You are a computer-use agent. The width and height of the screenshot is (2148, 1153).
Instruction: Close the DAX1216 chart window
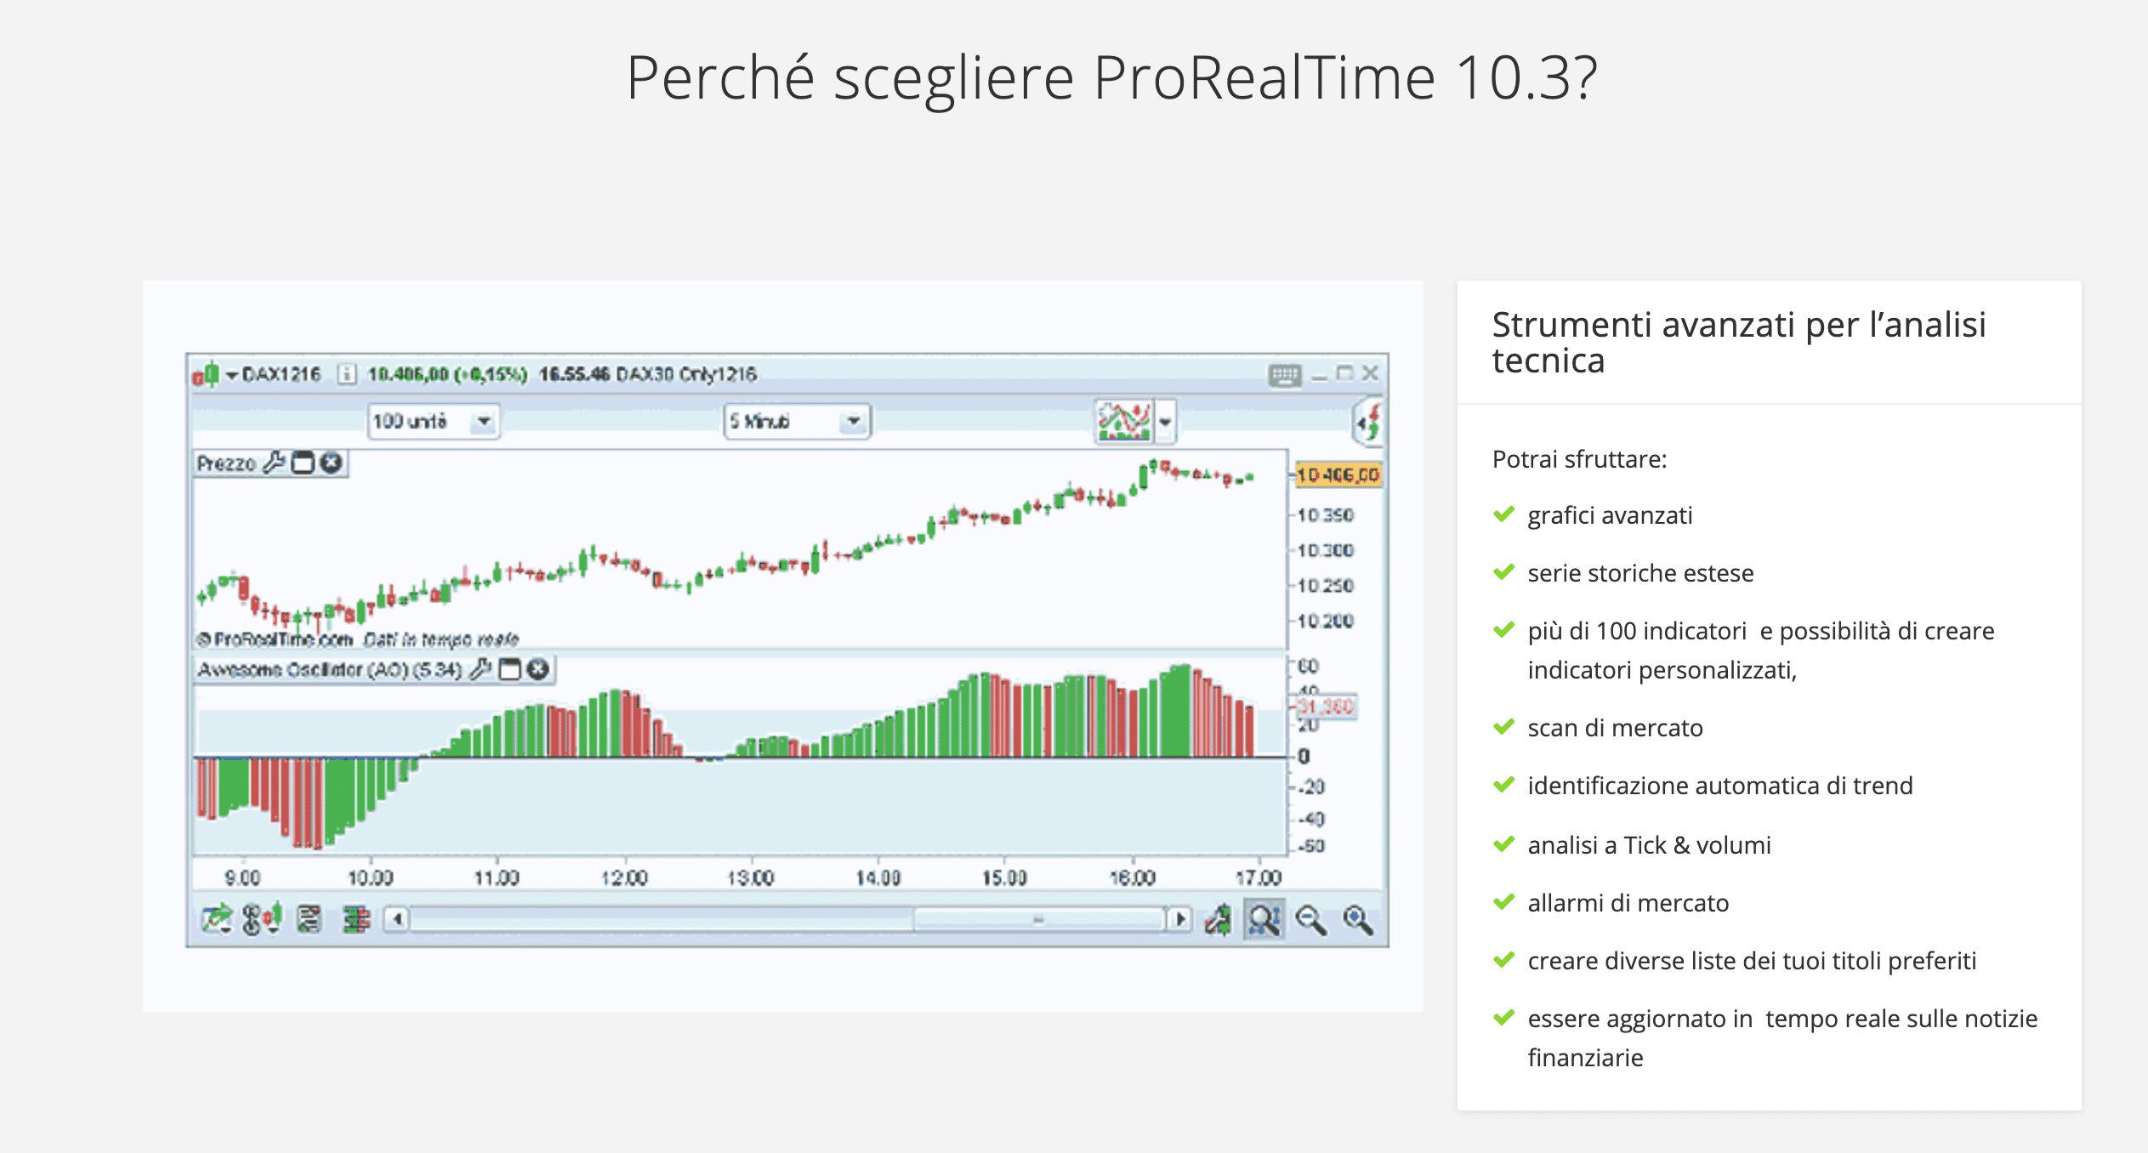[1370, 374]
